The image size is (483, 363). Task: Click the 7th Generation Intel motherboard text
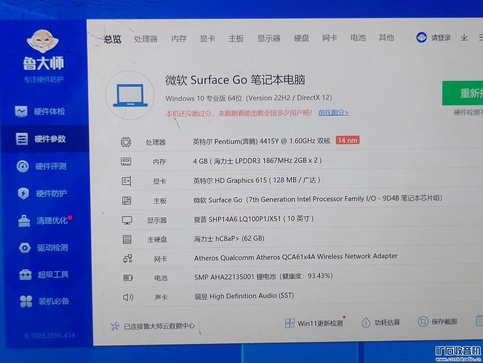318,199
